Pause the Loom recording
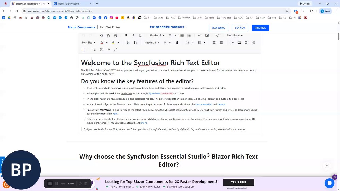 tap(57, 184)
